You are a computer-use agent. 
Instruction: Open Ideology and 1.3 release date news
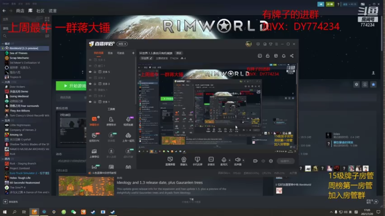coord(160,182)
